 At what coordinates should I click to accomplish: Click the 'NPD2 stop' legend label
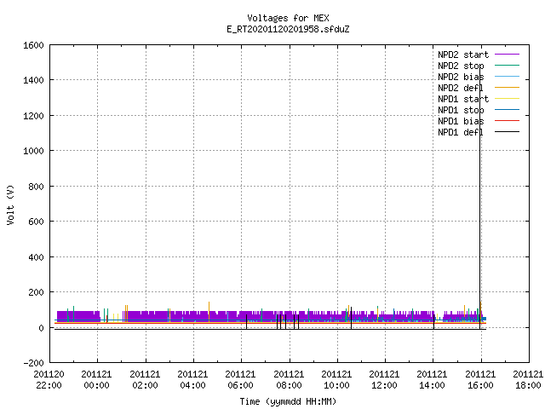coord(461,66)
